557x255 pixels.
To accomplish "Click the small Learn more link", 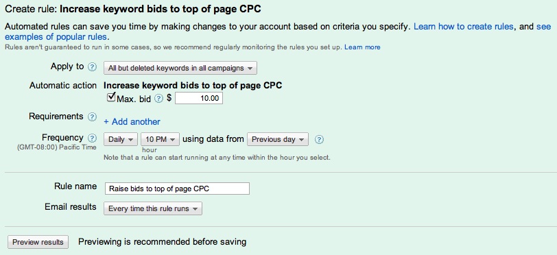I will (x=362, y=47).
